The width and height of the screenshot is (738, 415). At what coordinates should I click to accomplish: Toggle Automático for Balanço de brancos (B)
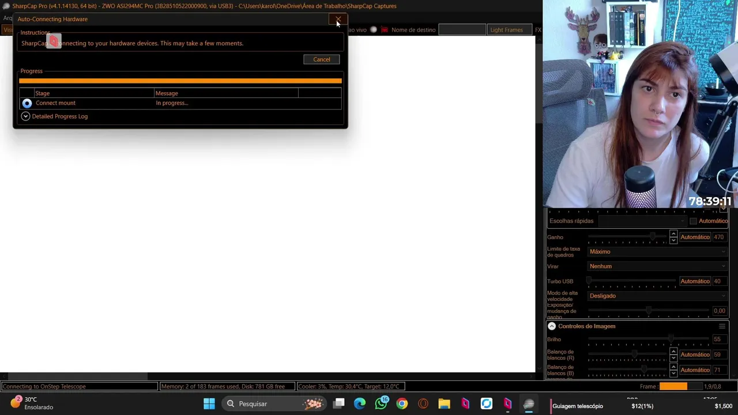(x=695, y=370)
